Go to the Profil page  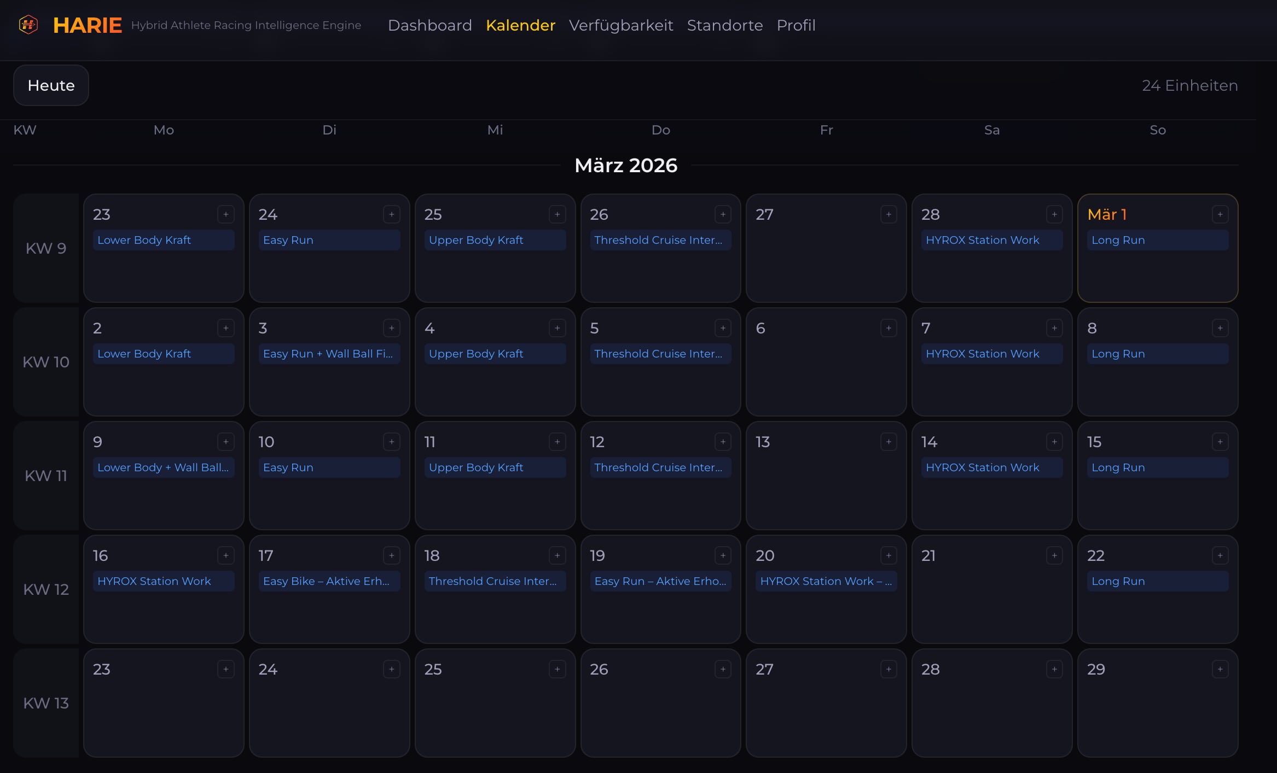pyautogui.click(x=796, y=25)
